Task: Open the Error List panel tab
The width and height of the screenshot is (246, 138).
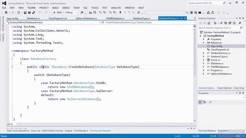Action: (x=36, y=131)
